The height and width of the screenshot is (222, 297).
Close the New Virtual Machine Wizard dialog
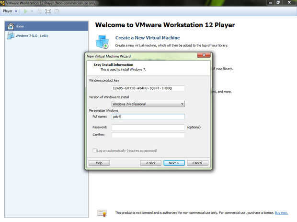[x=204, y=55]
